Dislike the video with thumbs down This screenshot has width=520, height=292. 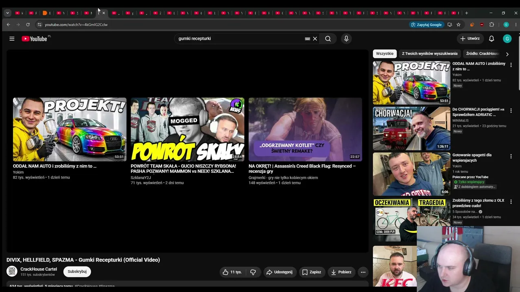[253, 272]
